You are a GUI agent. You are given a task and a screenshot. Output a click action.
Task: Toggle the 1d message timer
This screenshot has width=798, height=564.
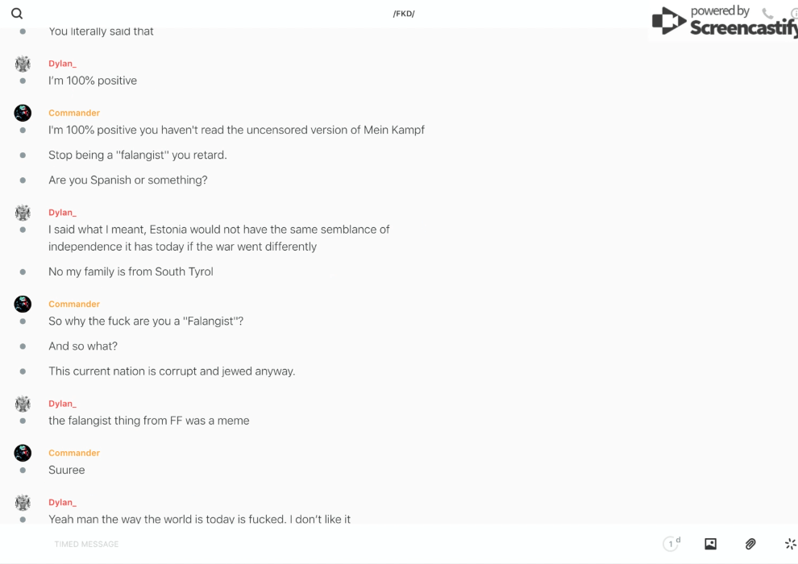[671, 544]
